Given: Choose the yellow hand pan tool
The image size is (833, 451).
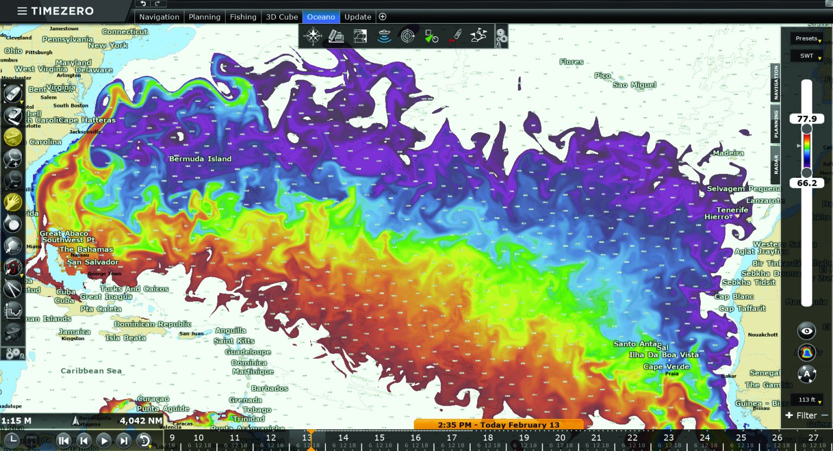Looking at the screenshot, I should tap(12, 202).
